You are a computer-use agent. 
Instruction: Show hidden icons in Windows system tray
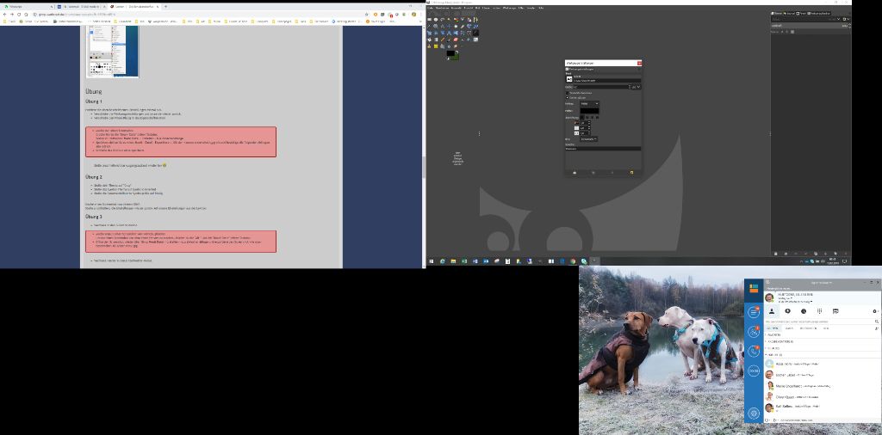tap(802, 261)
